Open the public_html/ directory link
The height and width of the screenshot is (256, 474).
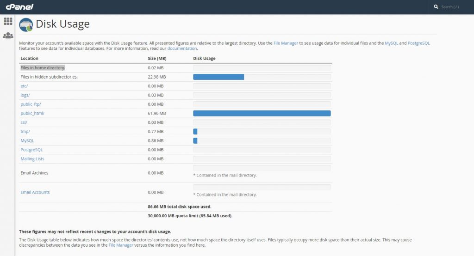coord(32,113)
